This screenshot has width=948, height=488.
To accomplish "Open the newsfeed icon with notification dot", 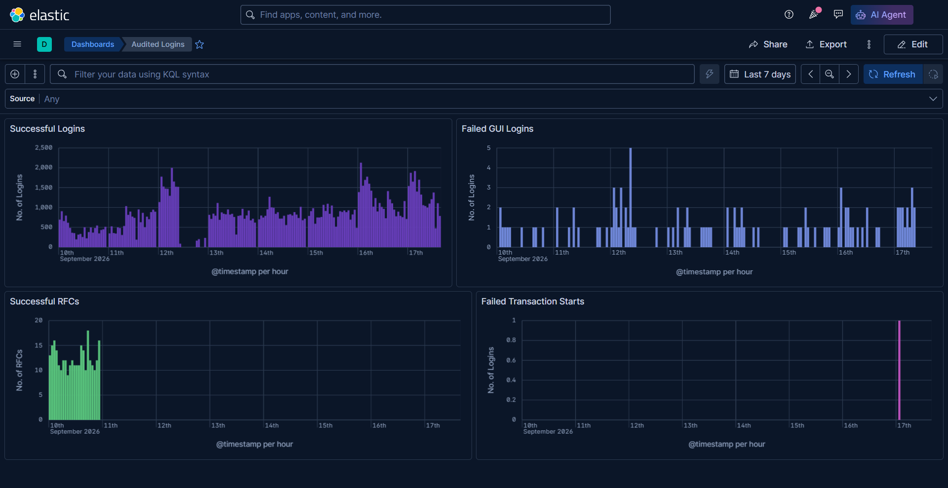I will click(x=814, y=15).
